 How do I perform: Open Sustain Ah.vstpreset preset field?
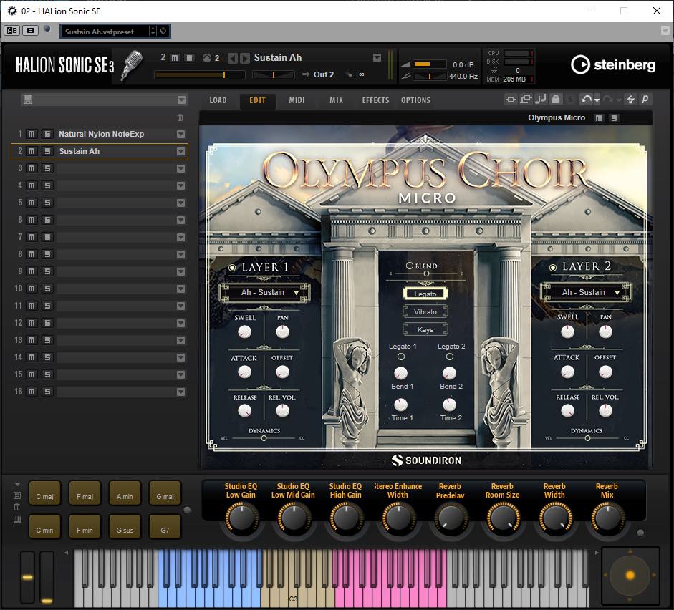click(x=105, y=32)
